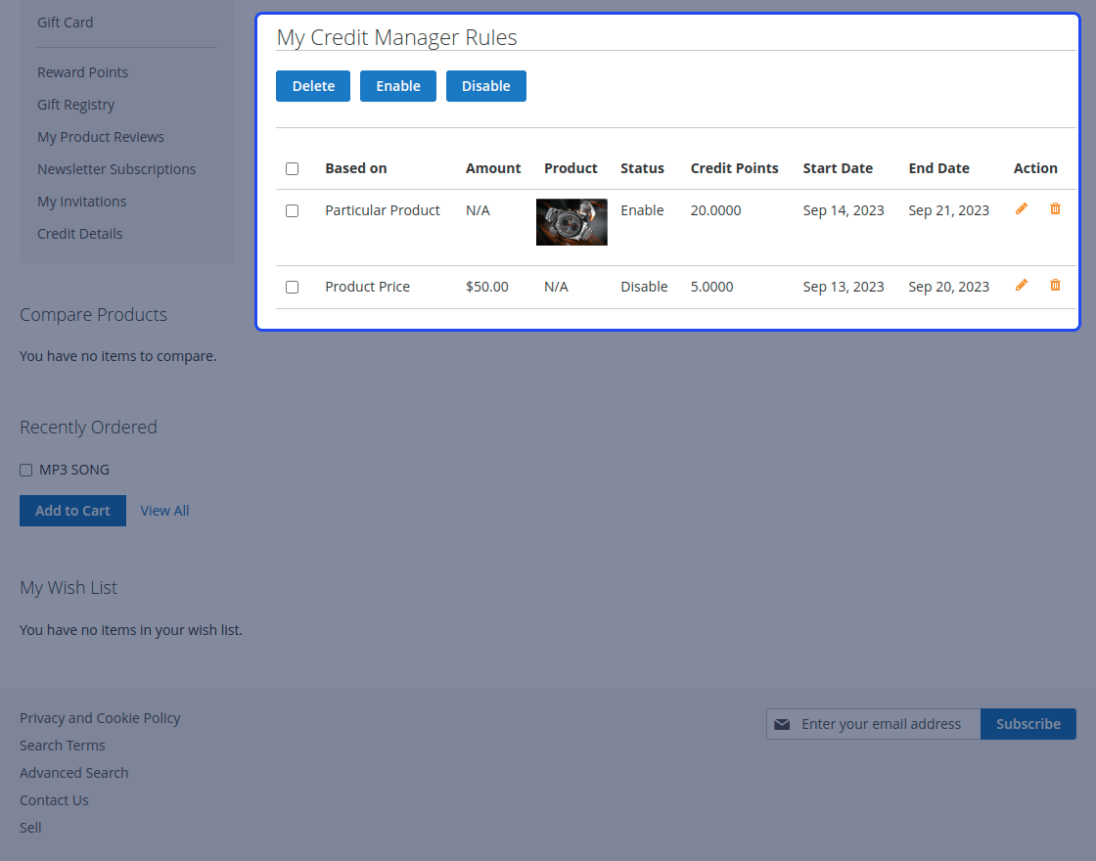
Task: Check the Particular Product row checkbox
Action: click(x=293, y=210)
